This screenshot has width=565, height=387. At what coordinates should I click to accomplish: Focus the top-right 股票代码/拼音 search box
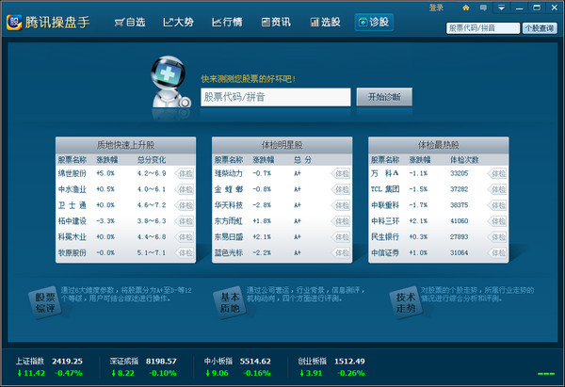pos(483,28)
